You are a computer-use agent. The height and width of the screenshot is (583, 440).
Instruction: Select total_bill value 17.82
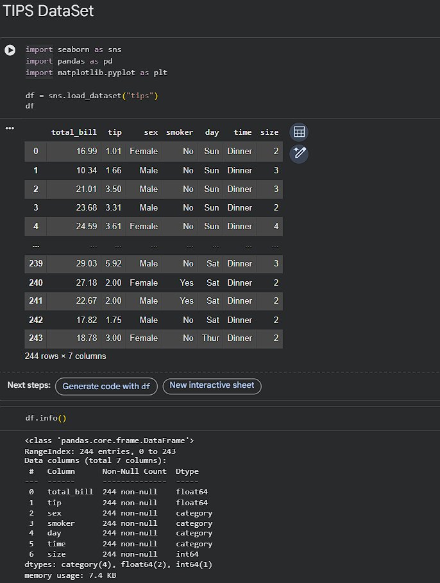pos(87,320)
